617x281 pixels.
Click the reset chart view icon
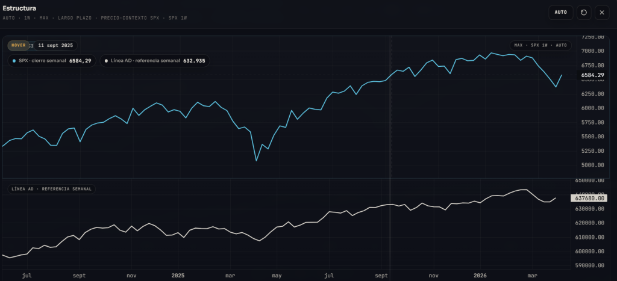584,12
